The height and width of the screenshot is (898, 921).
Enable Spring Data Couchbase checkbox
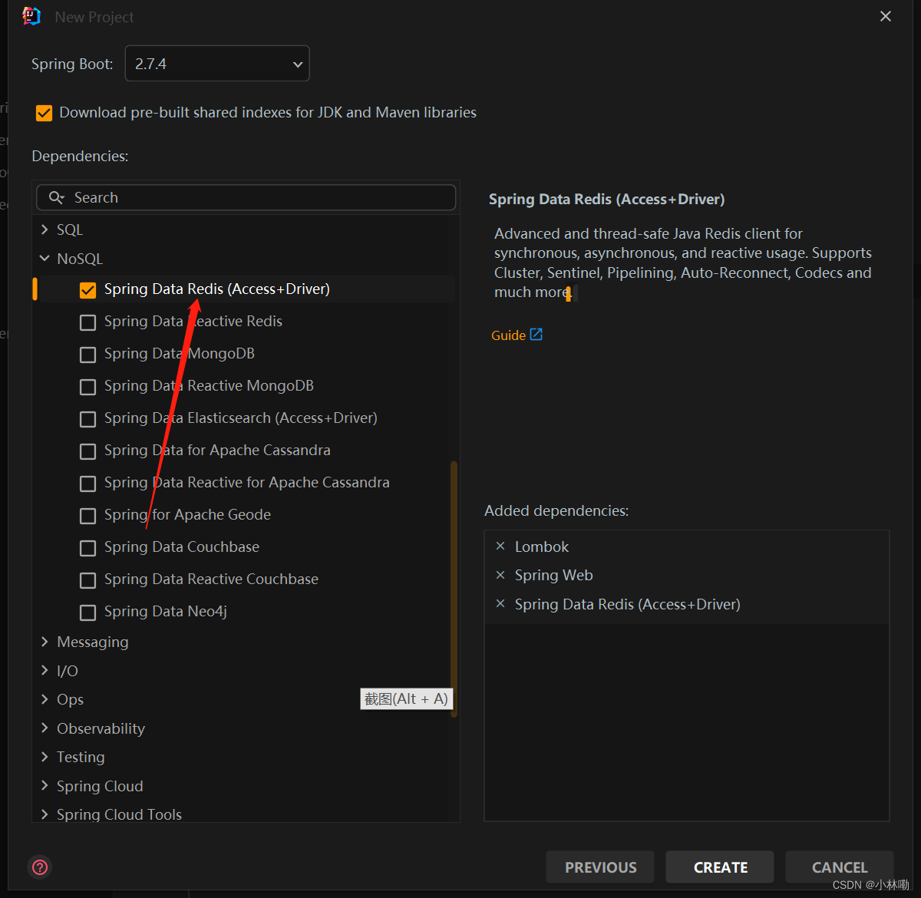tap(88, 548)
